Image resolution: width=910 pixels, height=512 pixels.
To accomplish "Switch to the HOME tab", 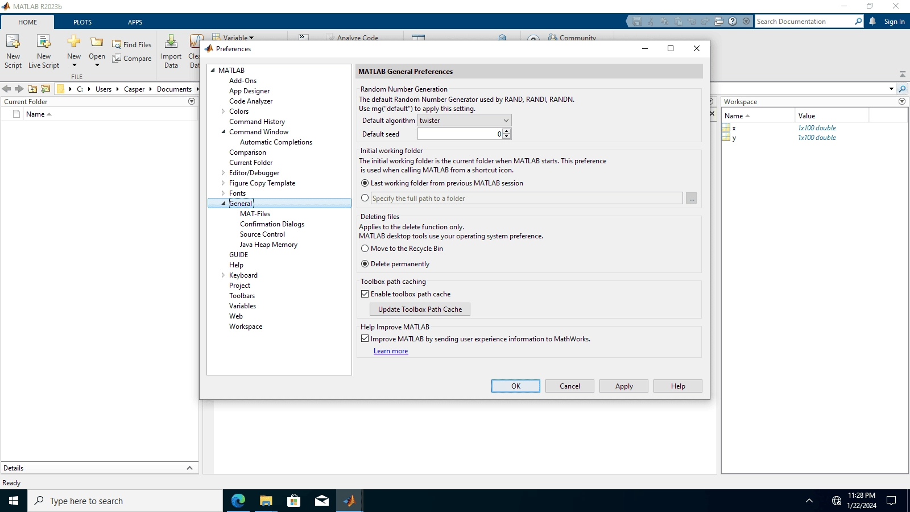I will 27,22.
